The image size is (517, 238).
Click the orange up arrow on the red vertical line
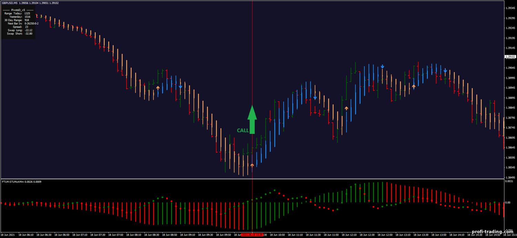[252, 166]
